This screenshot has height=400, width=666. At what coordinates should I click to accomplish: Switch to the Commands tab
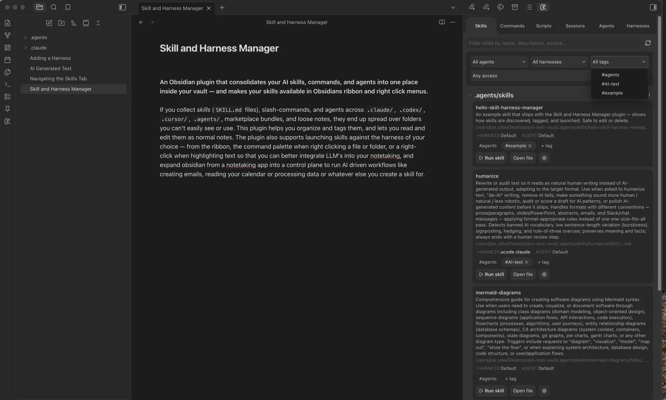[x=512, y=26]
